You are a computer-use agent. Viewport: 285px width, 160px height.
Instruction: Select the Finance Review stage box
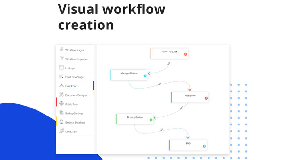coord(135,119)
